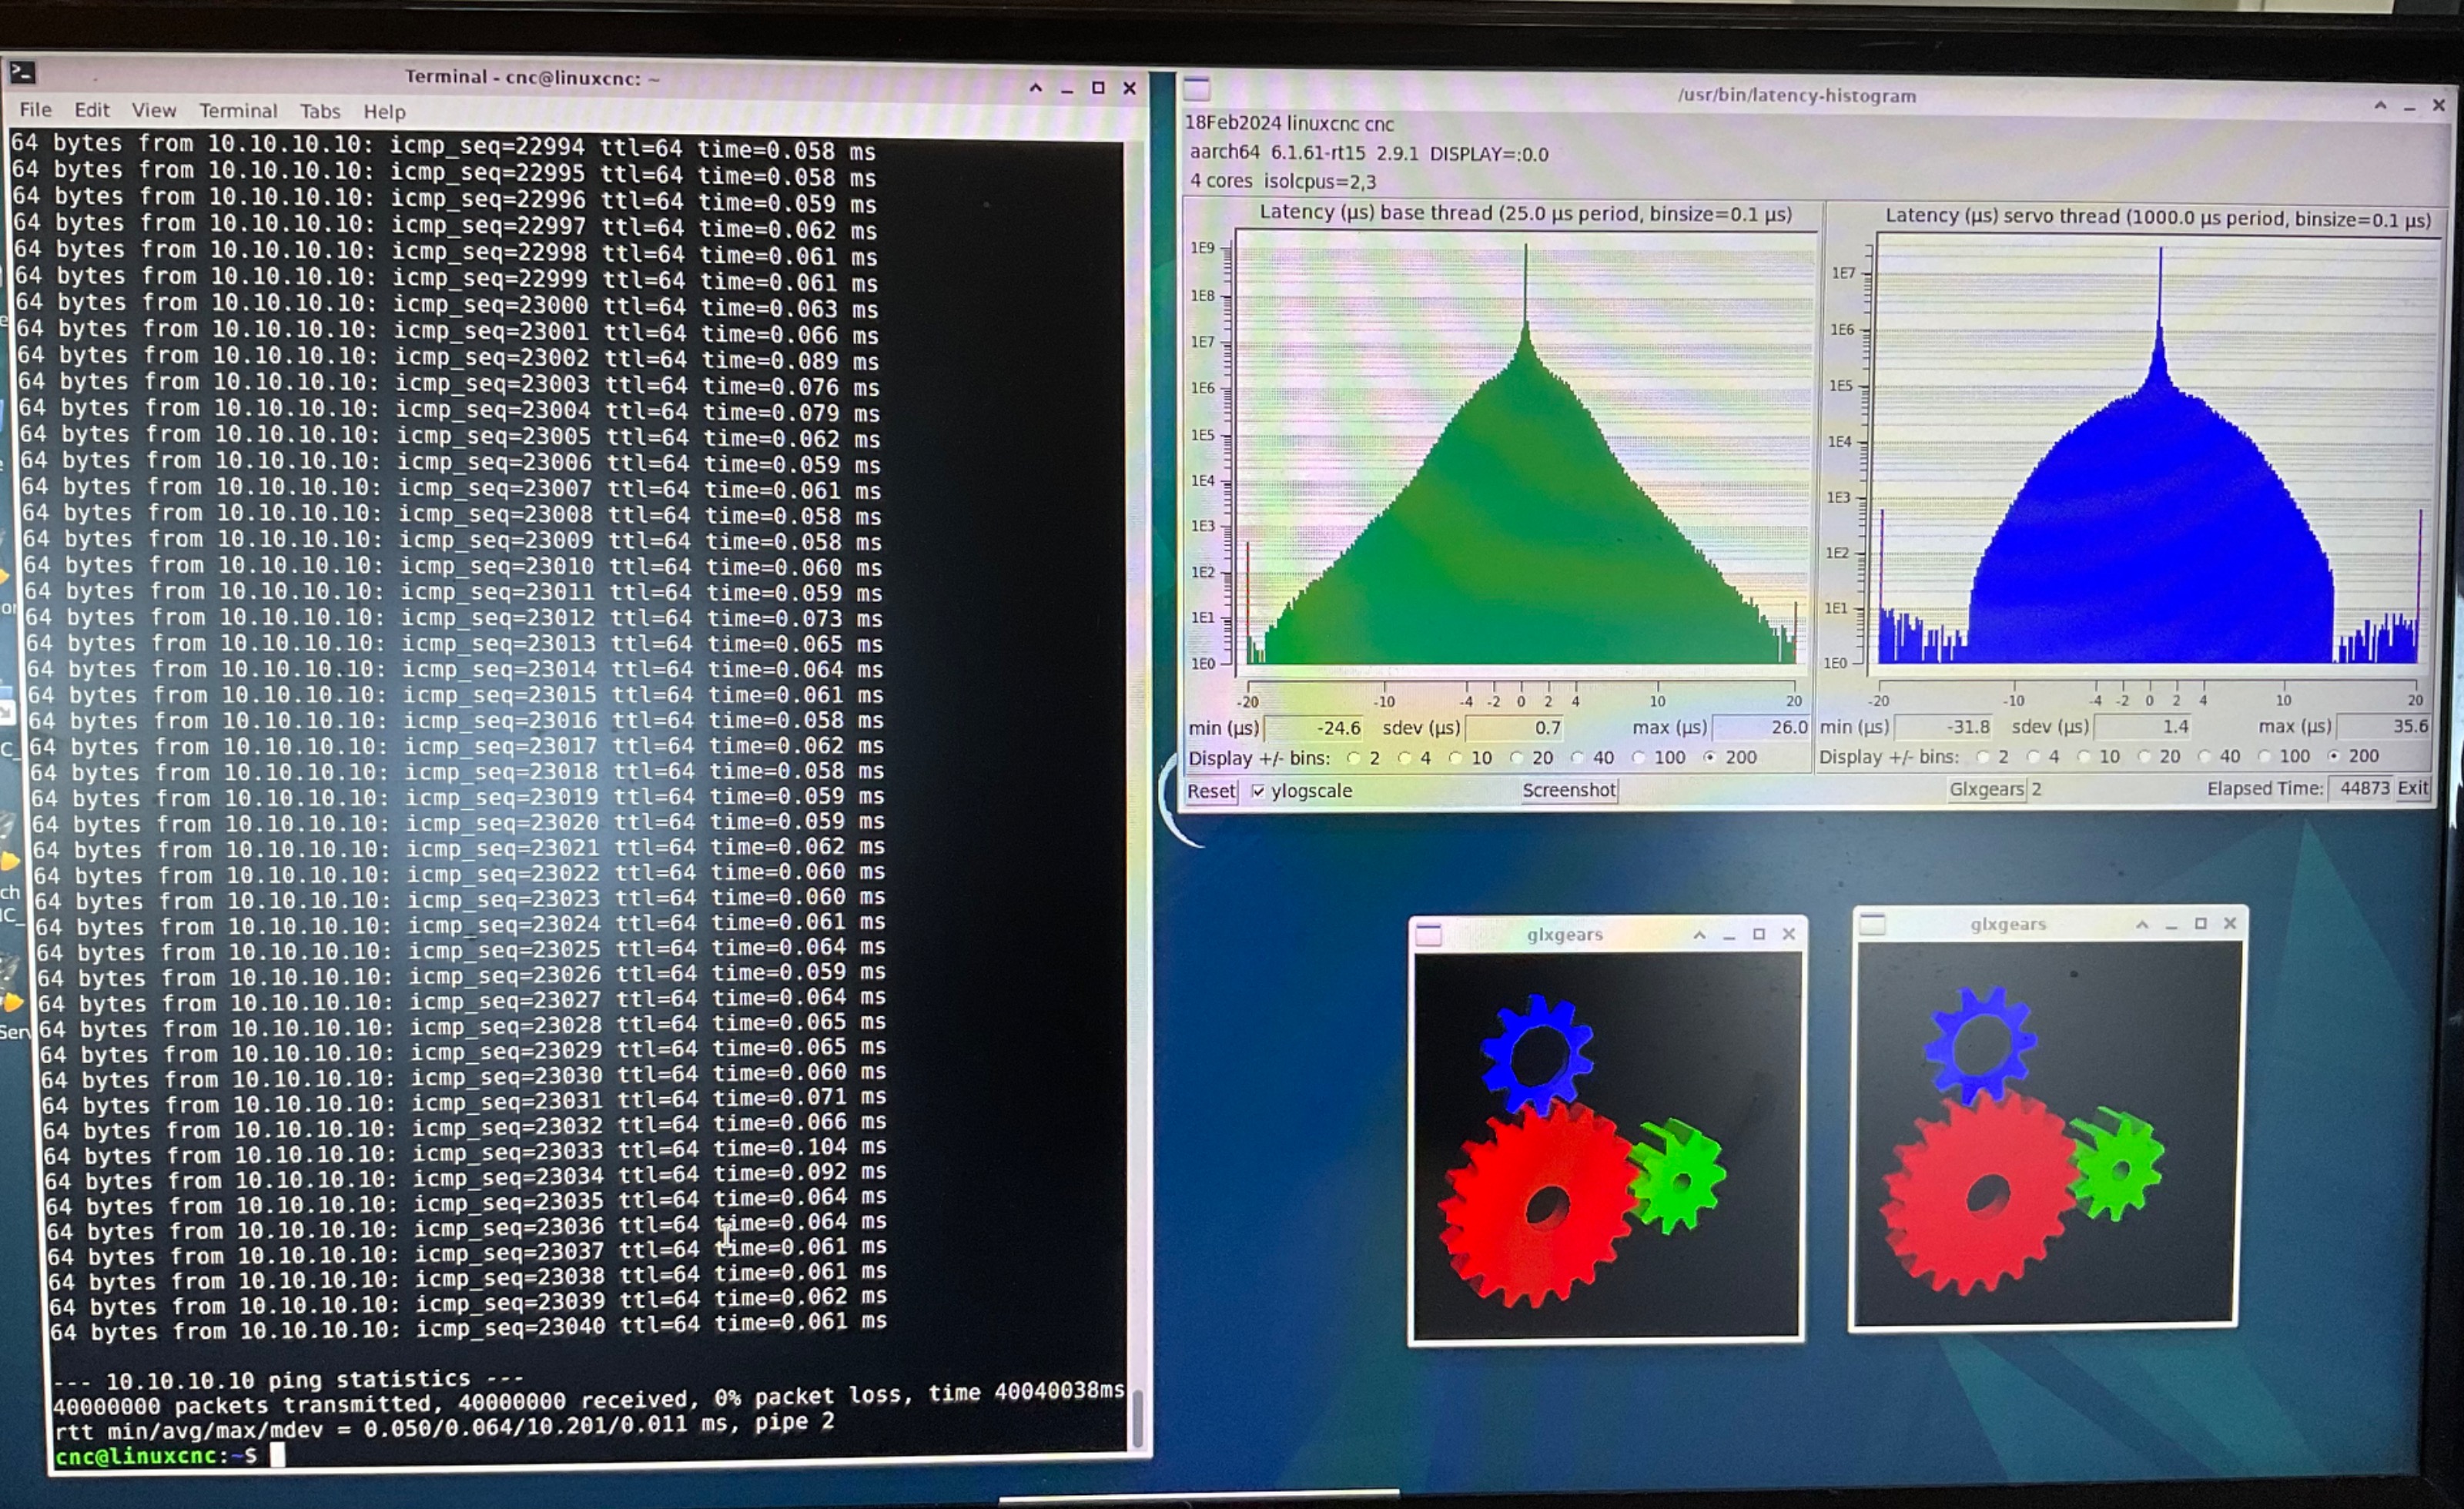Screen dimensions: 2464x1509
Task: Select base thread bins radio 2
Action: tap(1354, 758)
